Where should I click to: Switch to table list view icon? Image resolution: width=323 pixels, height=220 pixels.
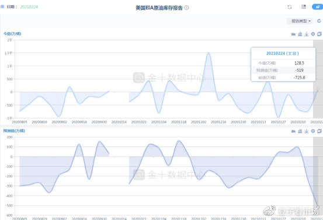(x=303, y=7)
